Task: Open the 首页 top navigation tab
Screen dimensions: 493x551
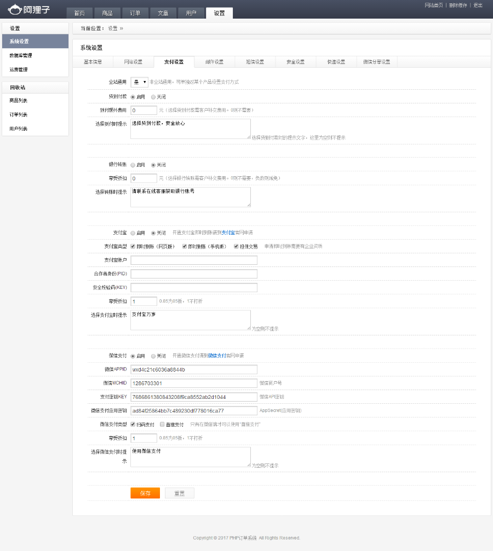Action: tap(79, 13)
